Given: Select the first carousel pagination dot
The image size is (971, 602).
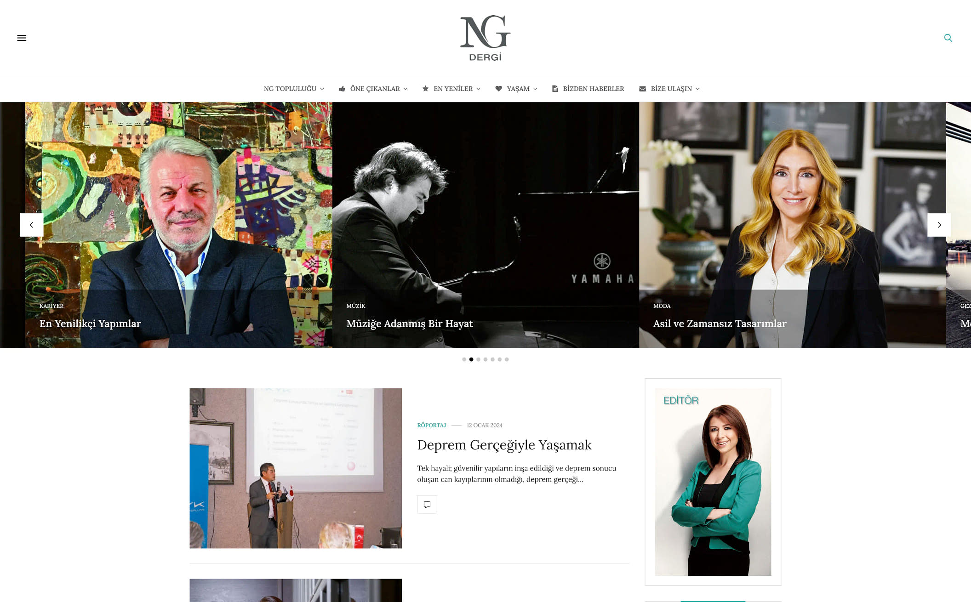Looking at the screenshot, I should (464, 359).
